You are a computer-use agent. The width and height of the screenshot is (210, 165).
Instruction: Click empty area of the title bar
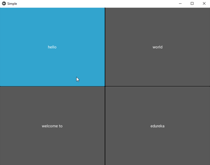96,4
